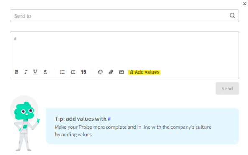Click the search magnifier icon
The image size is (248, 155).
coord(233,15)
